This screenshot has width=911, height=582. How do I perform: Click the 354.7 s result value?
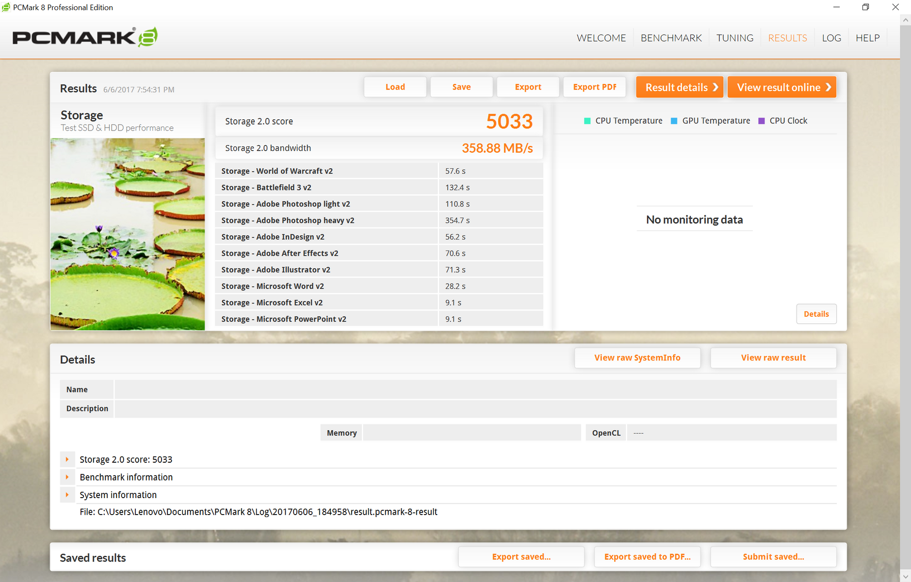(x=457, y=220)
